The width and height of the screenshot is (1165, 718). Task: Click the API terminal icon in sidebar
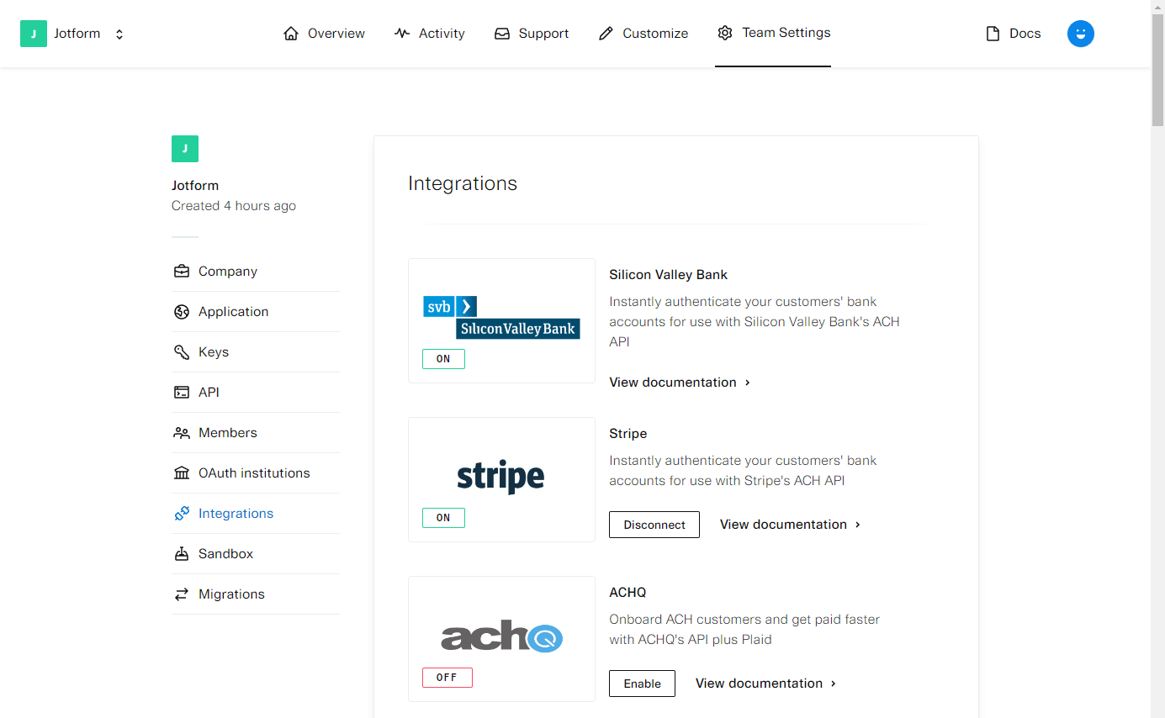(x=182, y=393)
